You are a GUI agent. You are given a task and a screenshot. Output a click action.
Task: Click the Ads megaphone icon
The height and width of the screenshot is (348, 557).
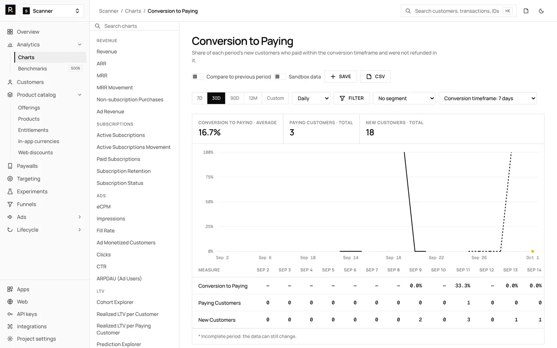10,217
